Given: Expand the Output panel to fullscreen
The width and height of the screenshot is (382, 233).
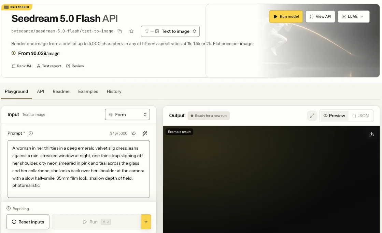Looking at the screenshot, I should (x=312, y=116).
